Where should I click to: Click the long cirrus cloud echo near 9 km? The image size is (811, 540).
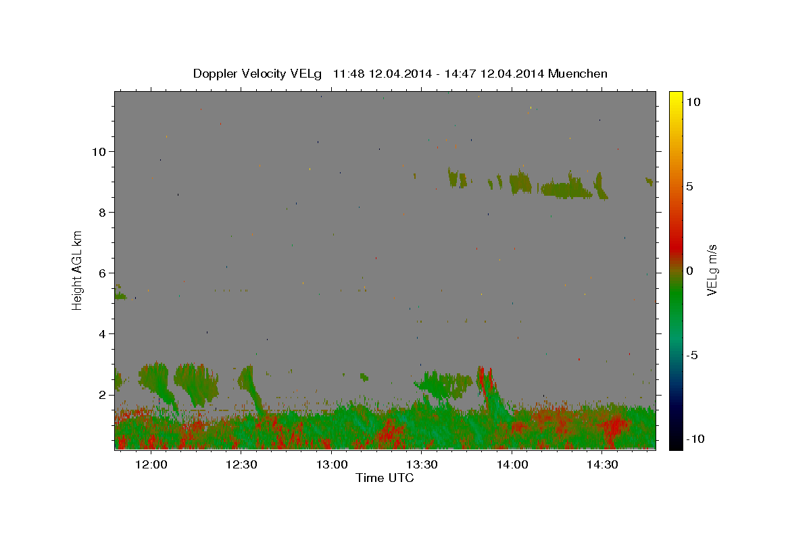click(x=566, y=188)
